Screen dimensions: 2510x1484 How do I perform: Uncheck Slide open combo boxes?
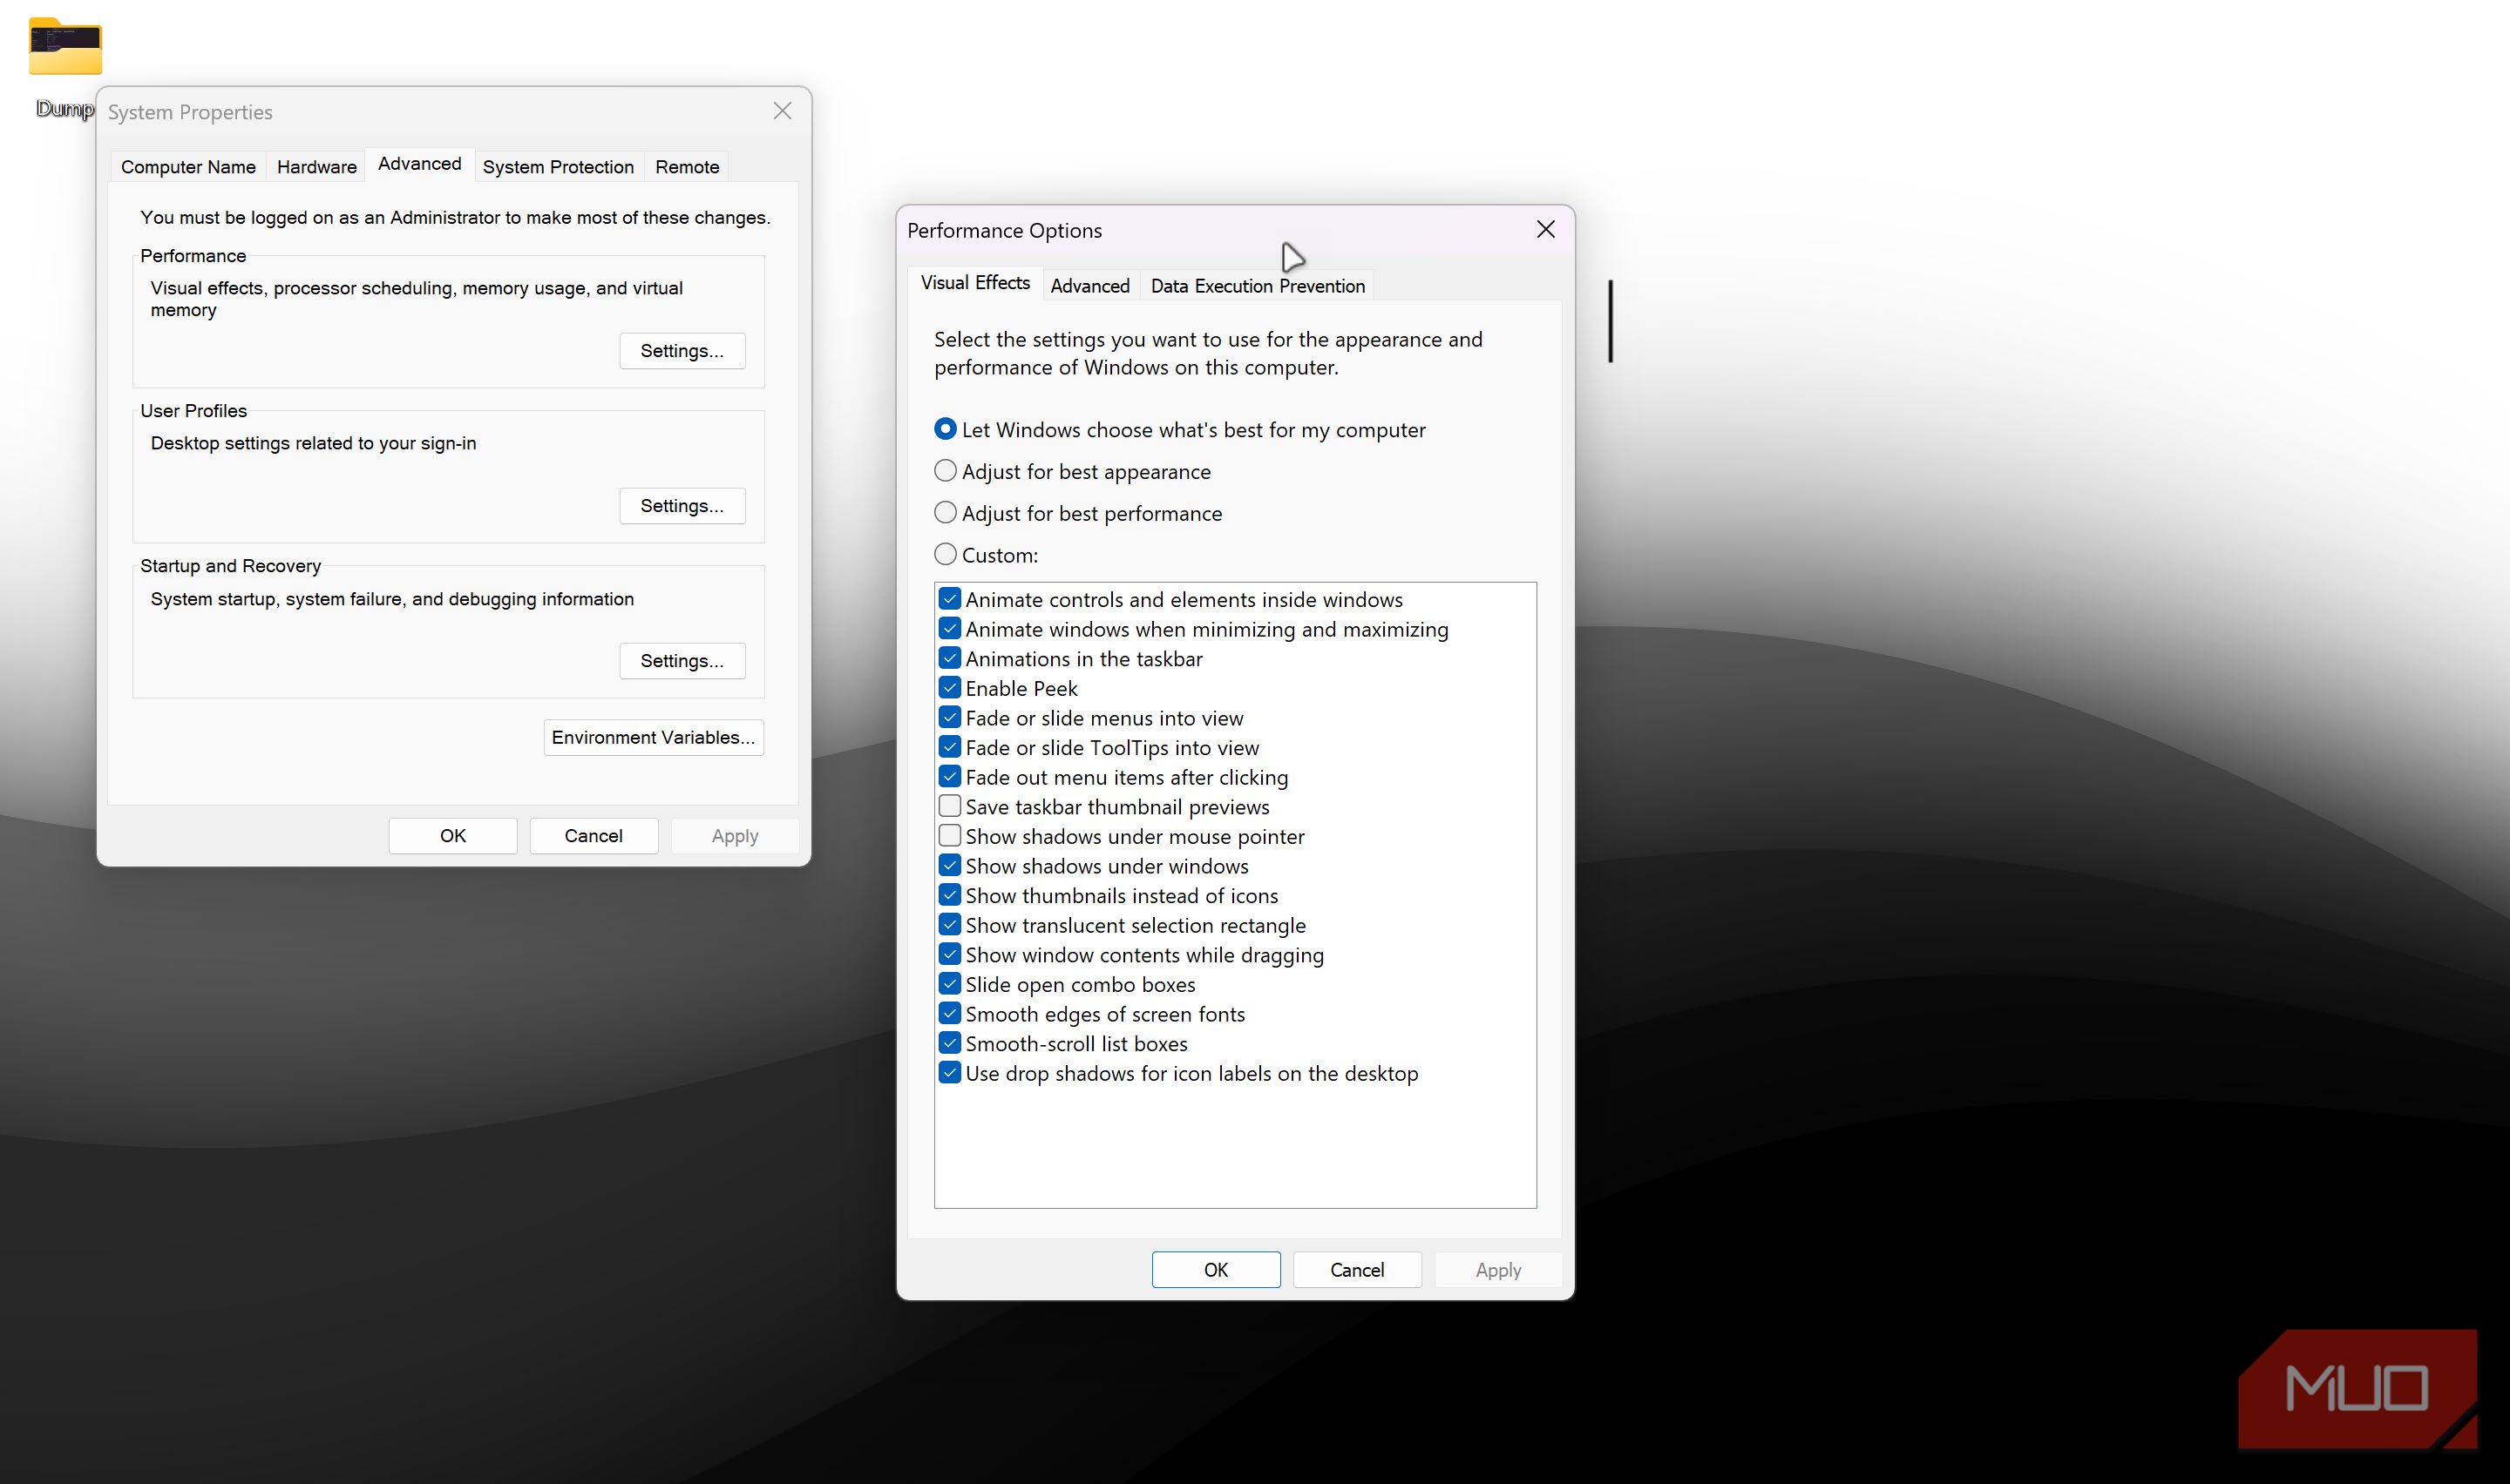pos(949,984)
